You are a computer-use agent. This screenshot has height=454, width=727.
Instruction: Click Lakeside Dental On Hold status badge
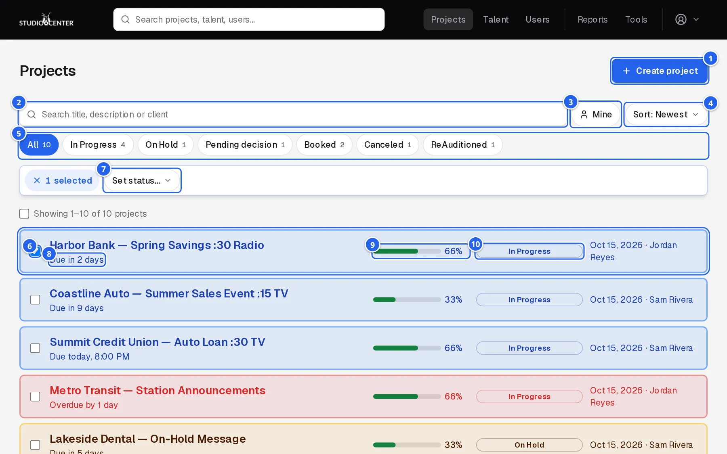[x=529, y=445]
